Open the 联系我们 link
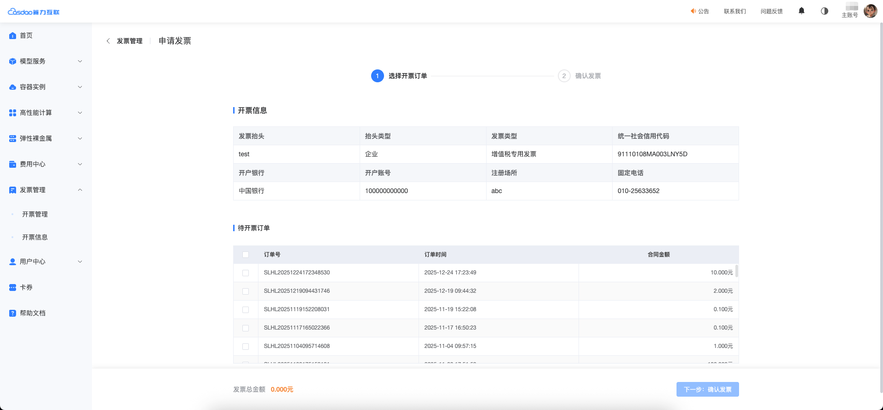The width and height of the screenshot is (883, 410). (x=735, y=11)
